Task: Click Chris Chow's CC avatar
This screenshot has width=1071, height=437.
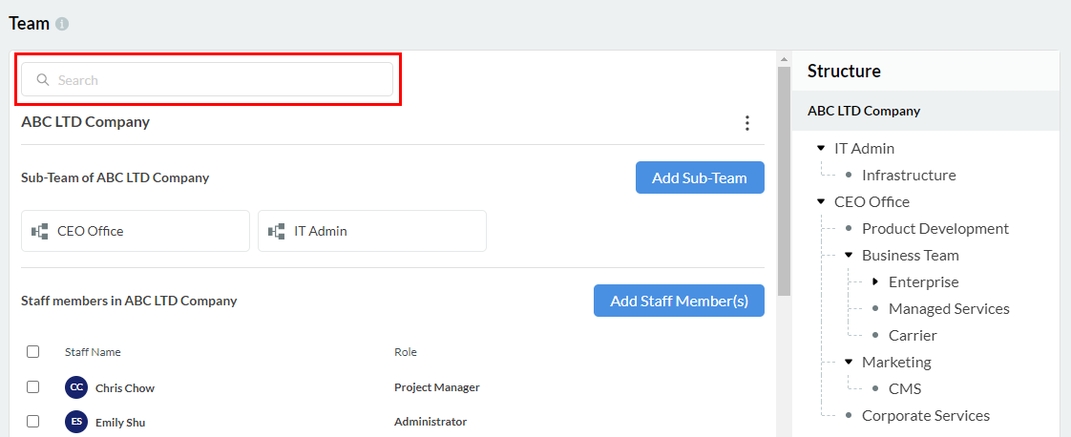Action: tap(76, 387)
